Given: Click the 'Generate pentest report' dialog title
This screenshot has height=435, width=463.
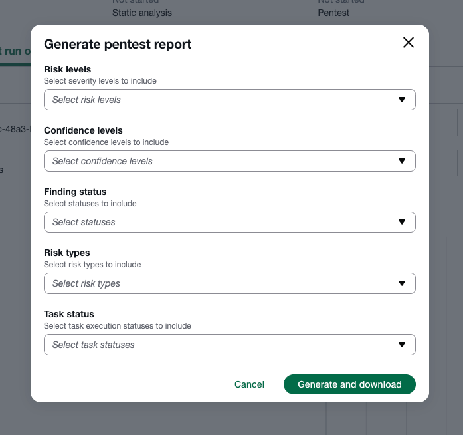Looking at the screenshot, I should [118, 45].
